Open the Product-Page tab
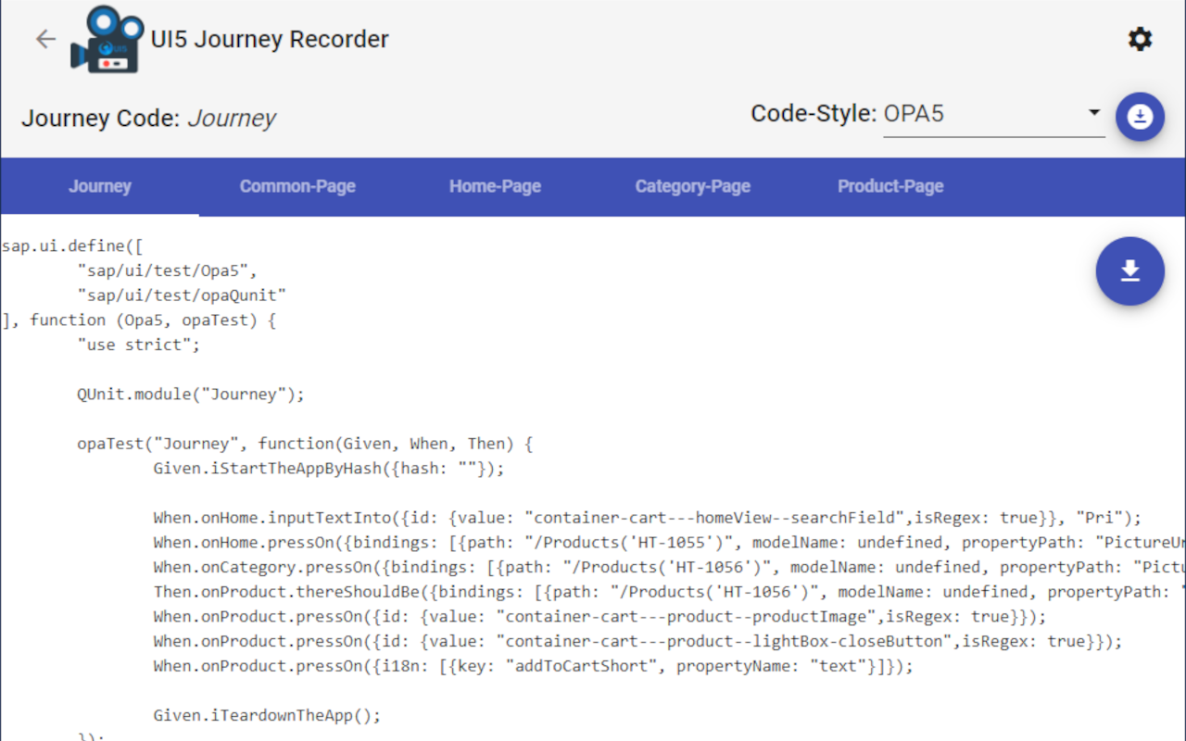The height and width of the screenshot is (741, 1186). click(x=890, y=186)
